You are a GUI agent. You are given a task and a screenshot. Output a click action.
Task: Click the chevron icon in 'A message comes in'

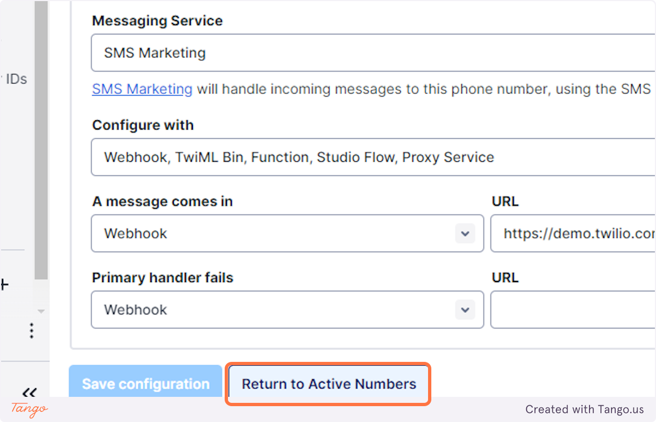465,233
